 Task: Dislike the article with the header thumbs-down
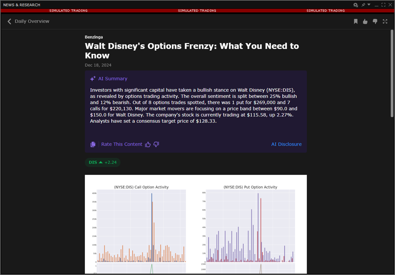point(375,21)
